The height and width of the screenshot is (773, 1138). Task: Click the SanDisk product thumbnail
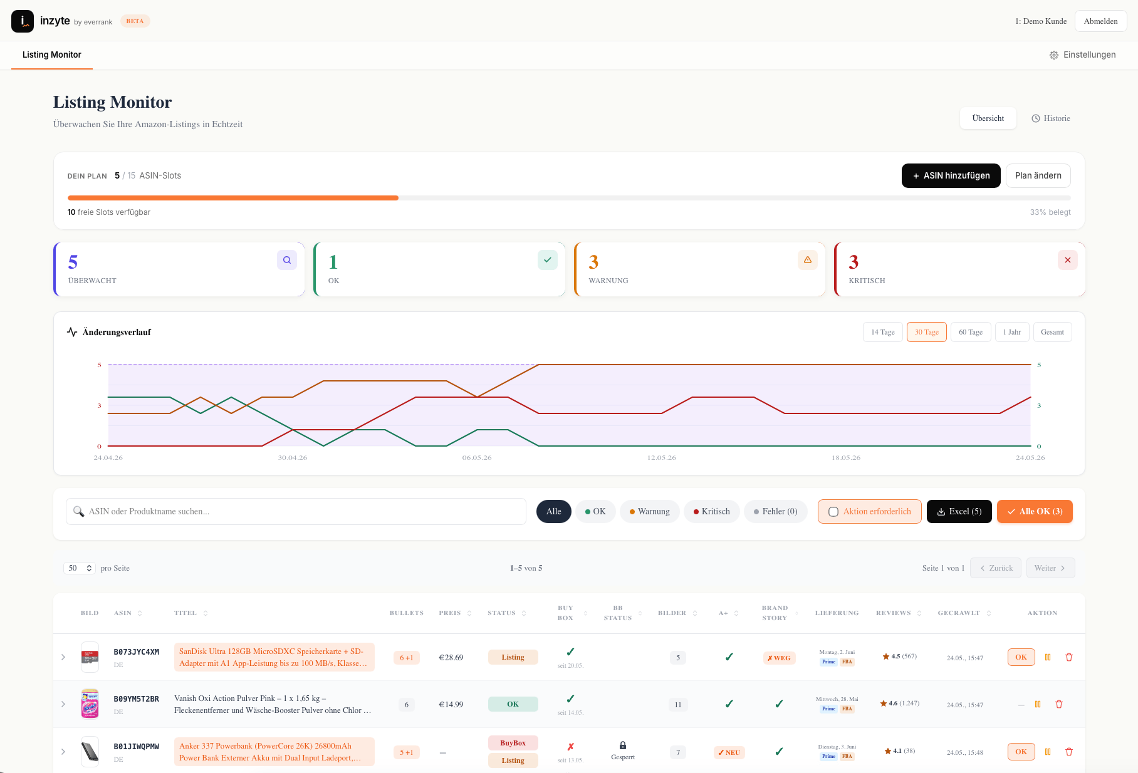click(x=90, y=657)
